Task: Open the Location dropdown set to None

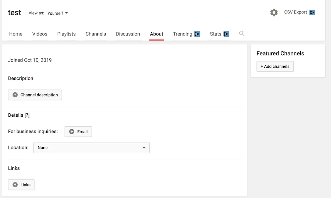Action: coord(91,148)
